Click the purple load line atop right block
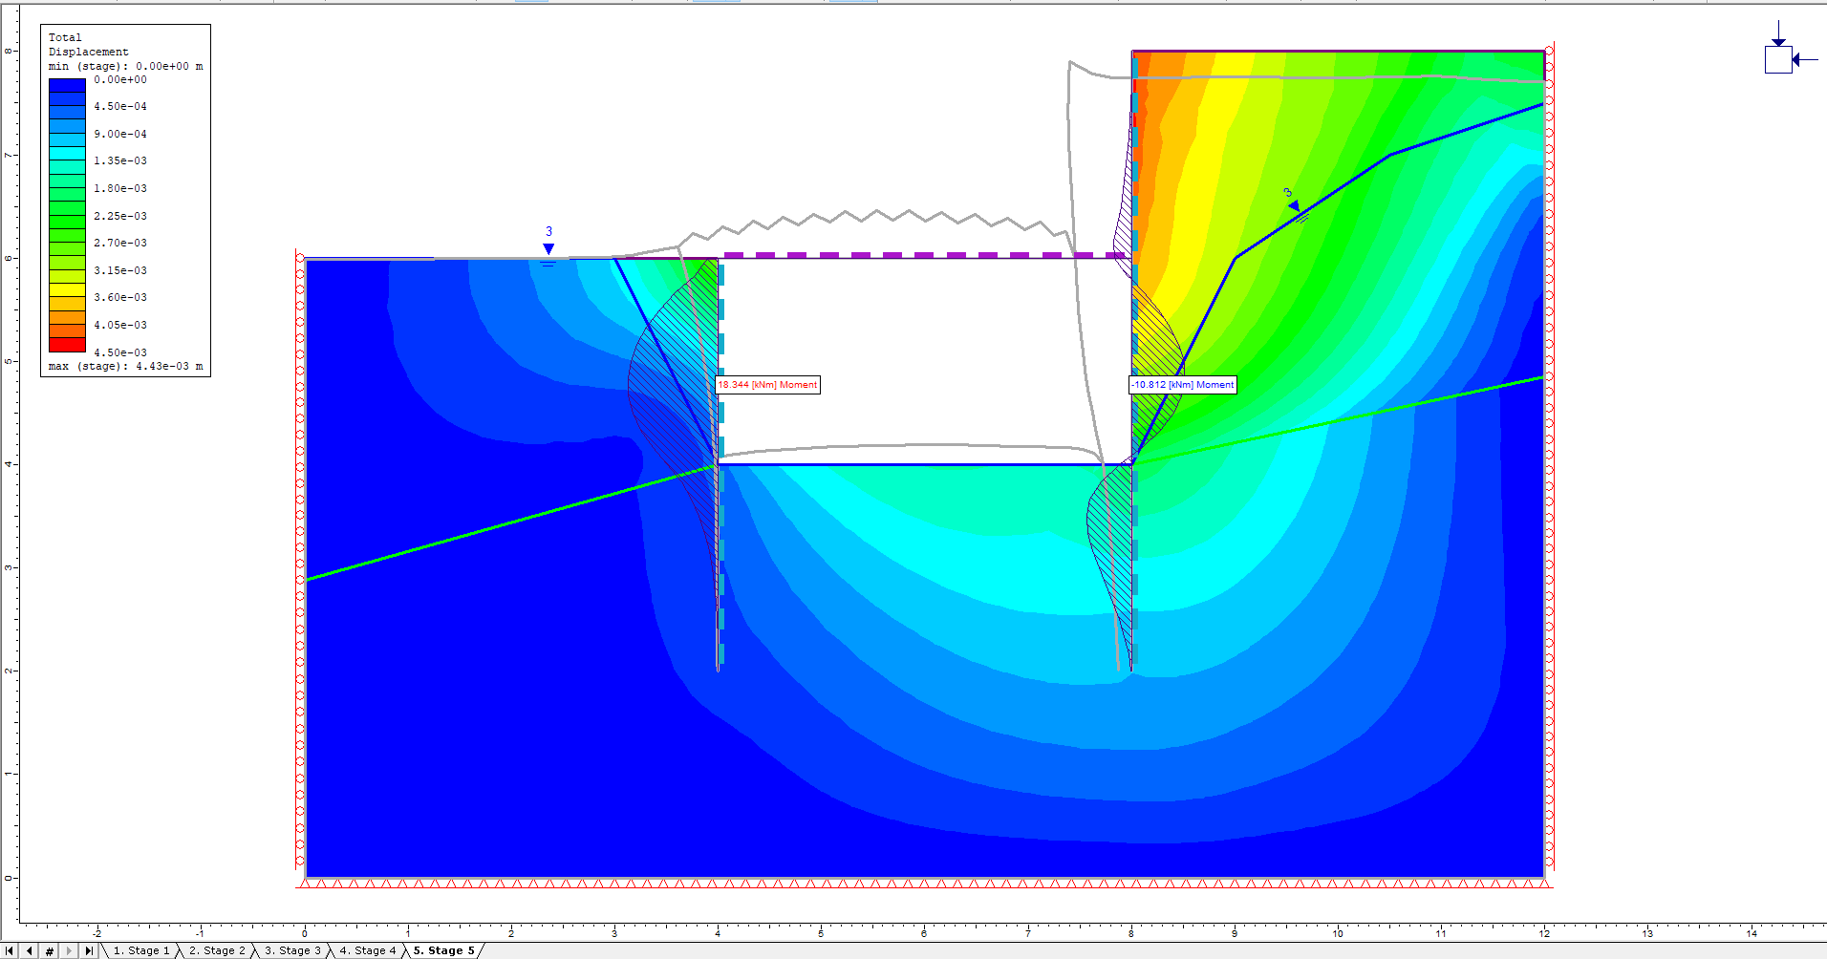1827x959 pixels. tap(1338, 52)
